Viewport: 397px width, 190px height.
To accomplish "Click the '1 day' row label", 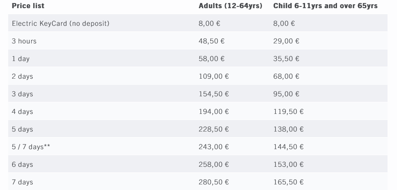I will (21, 59).
